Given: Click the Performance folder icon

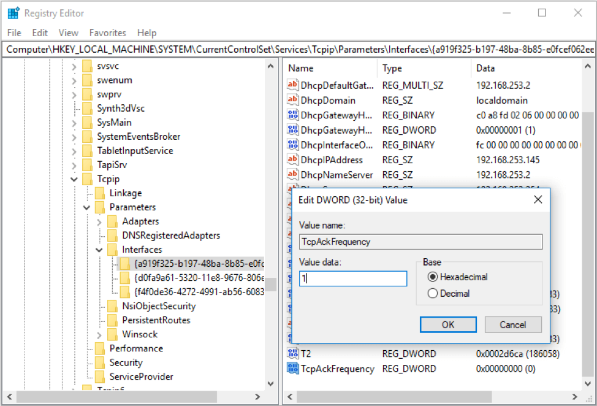Looking at the screenshot, I should point(100,348).
